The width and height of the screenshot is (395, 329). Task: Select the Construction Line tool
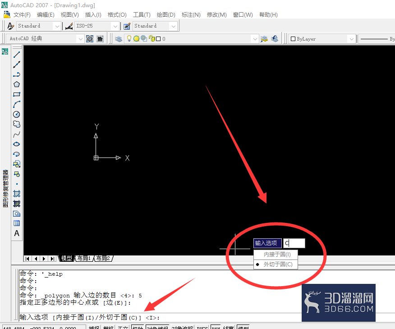click(17, 64)
